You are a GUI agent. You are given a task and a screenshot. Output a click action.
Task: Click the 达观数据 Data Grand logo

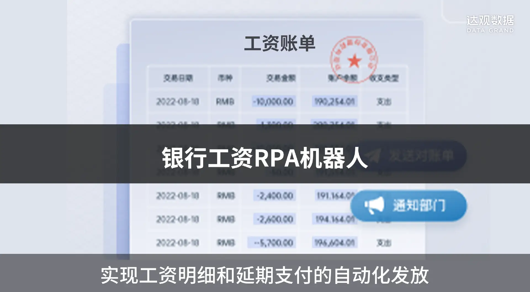pyautogui.click(x=490, y=24)
